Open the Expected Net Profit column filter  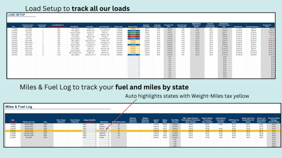coord(274,27)
